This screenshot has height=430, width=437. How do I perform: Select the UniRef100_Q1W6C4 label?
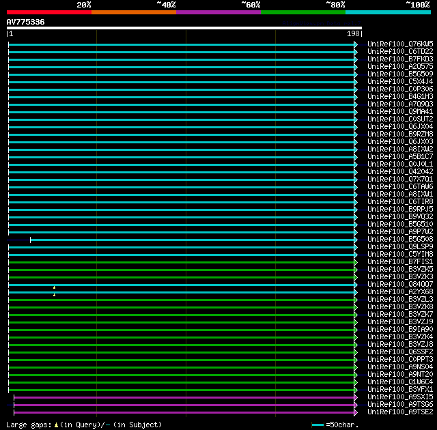coord(400,382)
